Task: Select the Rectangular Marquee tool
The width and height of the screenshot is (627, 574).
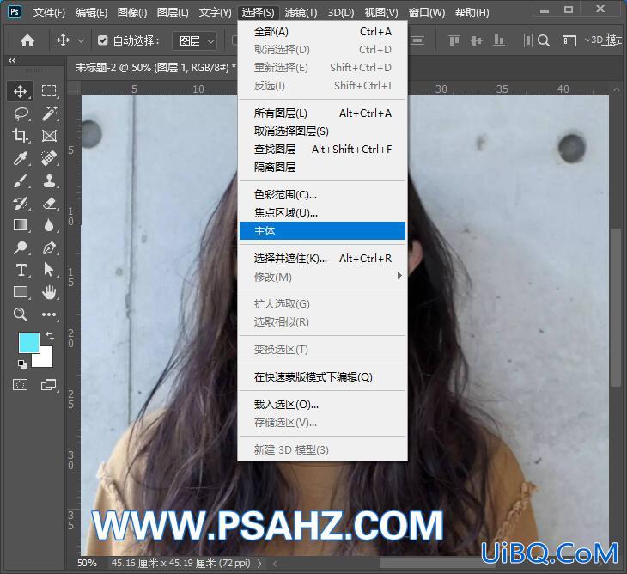Action: tap(49, 91)
